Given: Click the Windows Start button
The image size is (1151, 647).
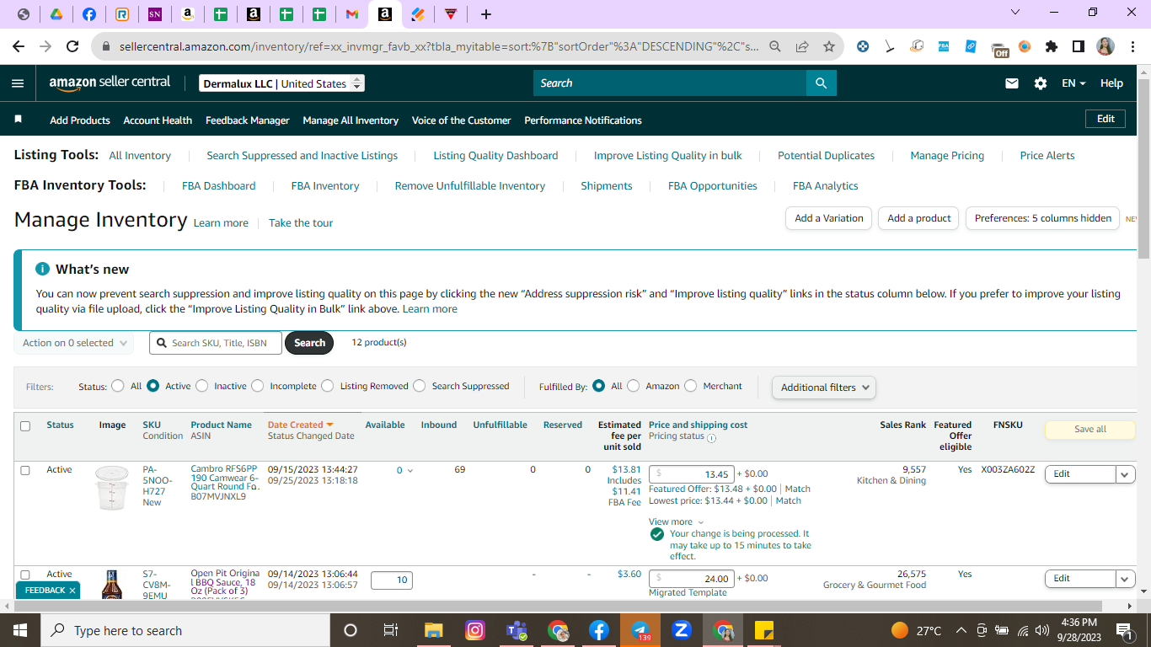Looking at the screenshot, I should point(20,630).
